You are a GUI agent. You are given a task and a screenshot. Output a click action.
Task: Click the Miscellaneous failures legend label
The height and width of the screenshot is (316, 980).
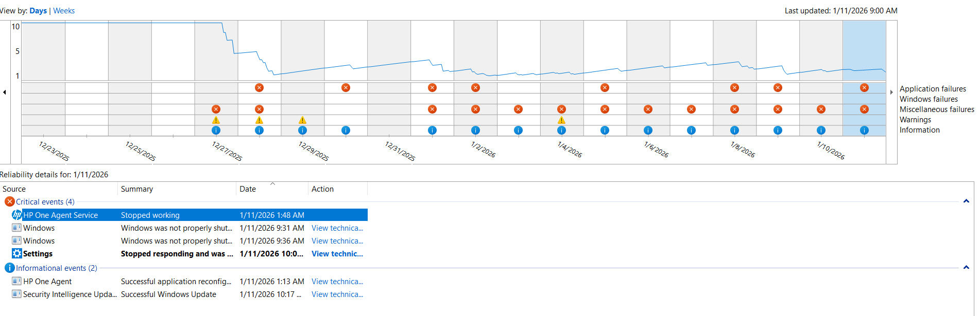[x=937, y=109]
